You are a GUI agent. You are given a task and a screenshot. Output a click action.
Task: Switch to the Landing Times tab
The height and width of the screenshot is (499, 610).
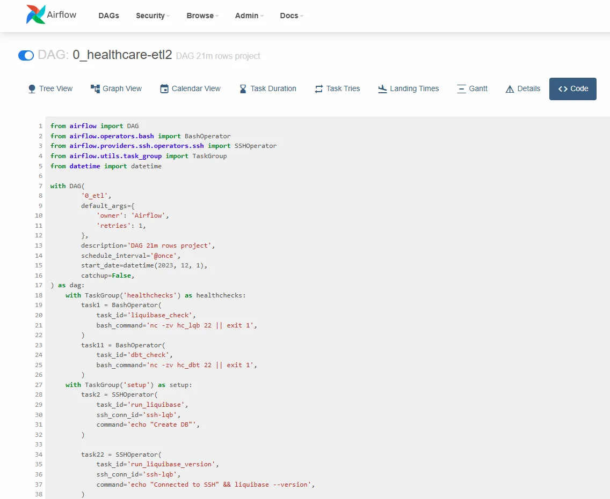point(409,89)
